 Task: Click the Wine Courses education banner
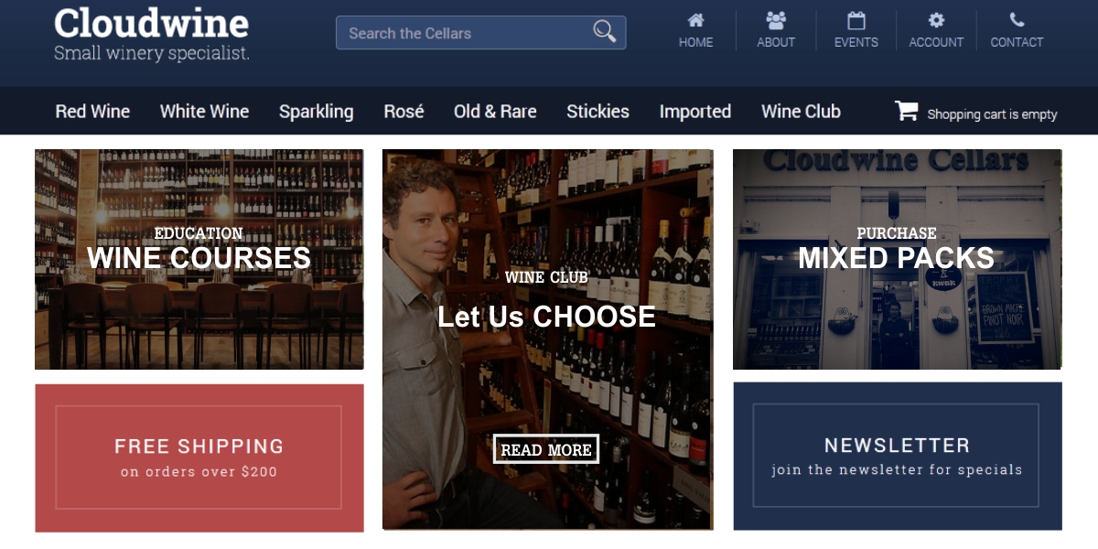[199, 258]
